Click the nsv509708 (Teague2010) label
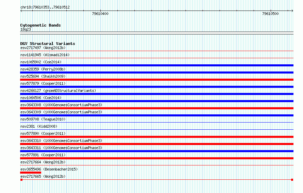 click(43, 119)
